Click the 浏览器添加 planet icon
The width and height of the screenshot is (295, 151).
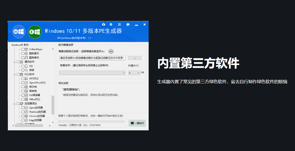click(x=21, y=104)
